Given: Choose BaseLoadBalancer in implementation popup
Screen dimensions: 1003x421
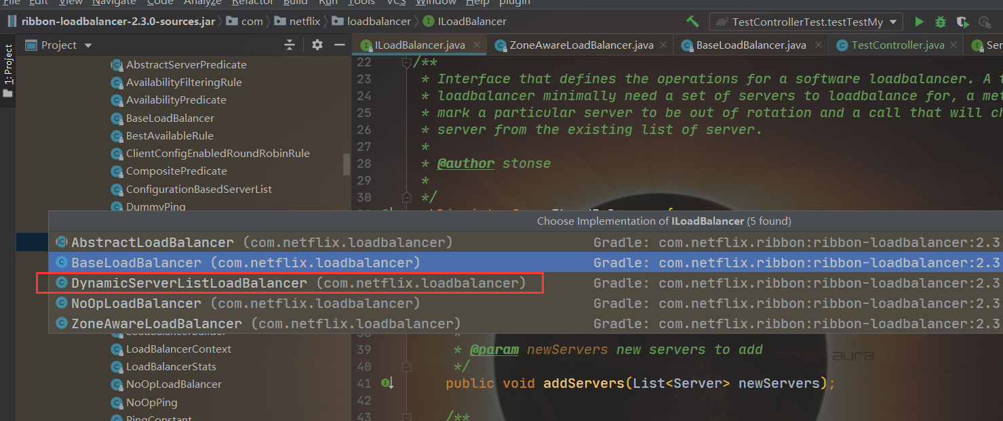Looking at the screenshot, I should coord(526,263).
